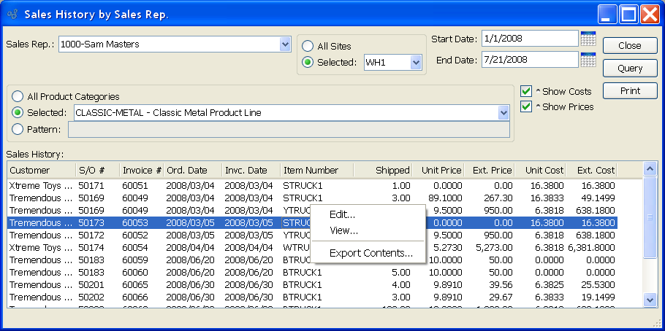
Task: Toggle the Show Prices checkbox
Action: tap(526, 106)
